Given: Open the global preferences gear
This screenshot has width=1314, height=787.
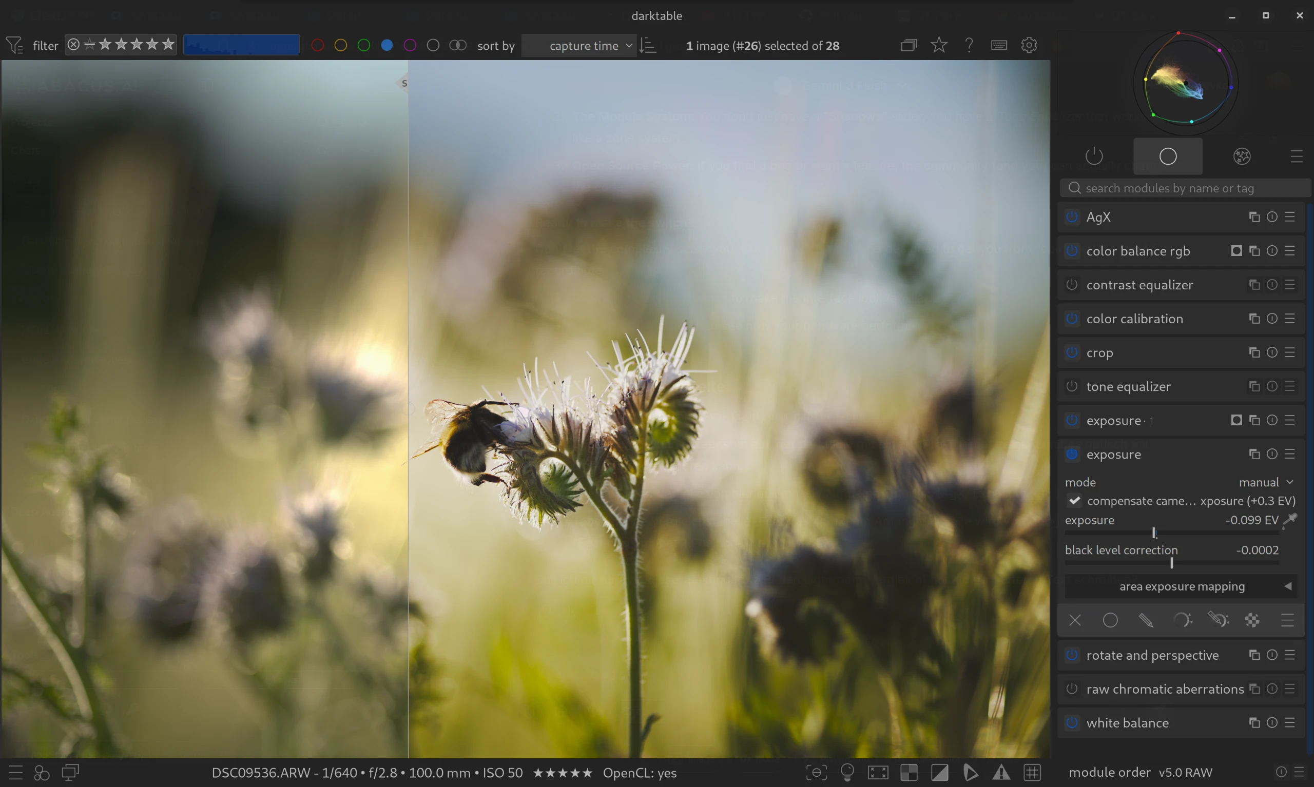Looking at the screenshot, I should coord(1029,45).
